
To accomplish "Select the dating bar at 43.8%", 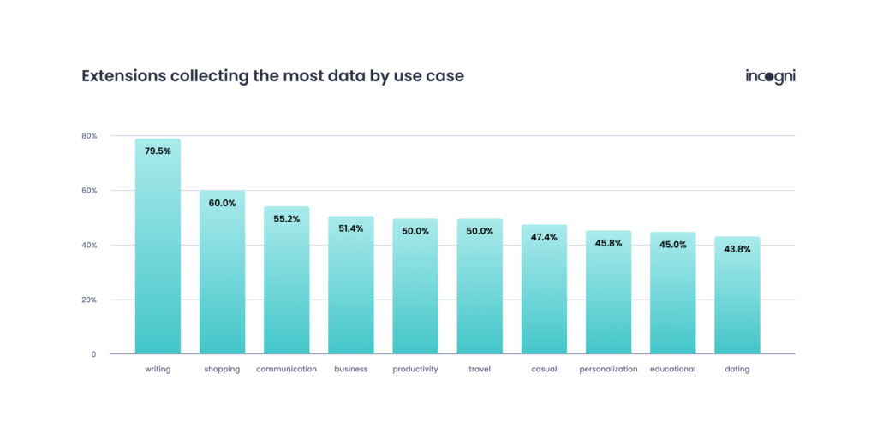I will pyautogui.click(x=737, y=296).
